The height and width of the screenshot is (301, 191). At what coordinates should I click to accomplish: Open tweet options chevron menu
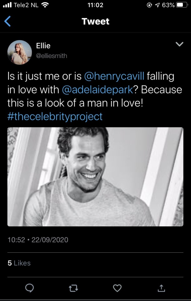point(179,45)
